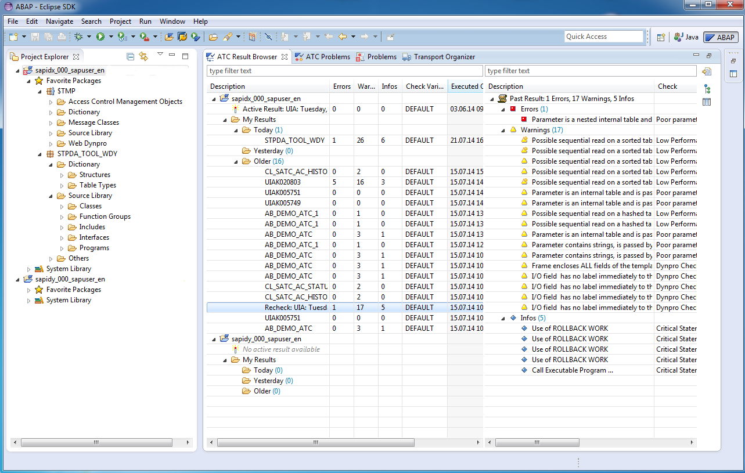Click the Check column header

point(675,86)
